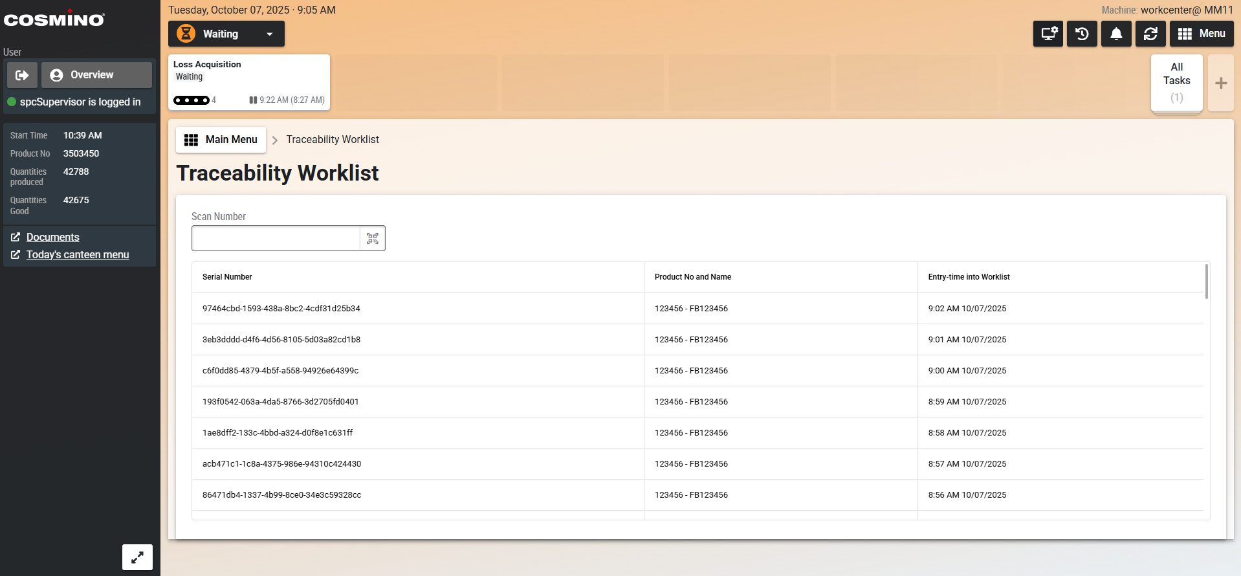Sort by Serial Number column header
This screenshot has height=576, width=1241.
(x=227, y=277)
